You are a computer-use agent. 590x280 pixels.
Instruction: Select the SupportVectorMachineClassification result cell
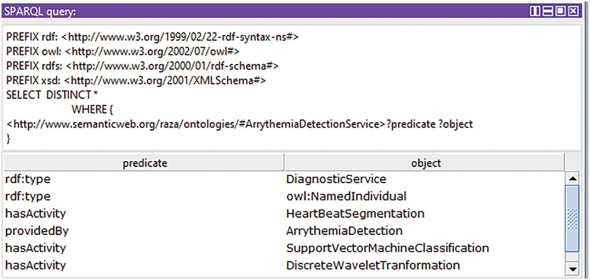(x=387, y=248)
